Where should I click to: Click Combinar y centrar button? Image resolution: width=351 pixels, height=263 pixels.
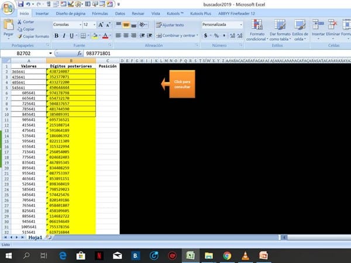[175, 35]
